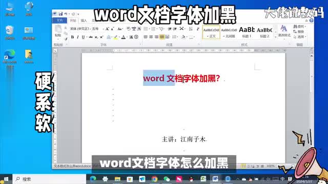The image size is (328, 184).
Task: Toggle Subscript formatting
Action: coord(96,37)
